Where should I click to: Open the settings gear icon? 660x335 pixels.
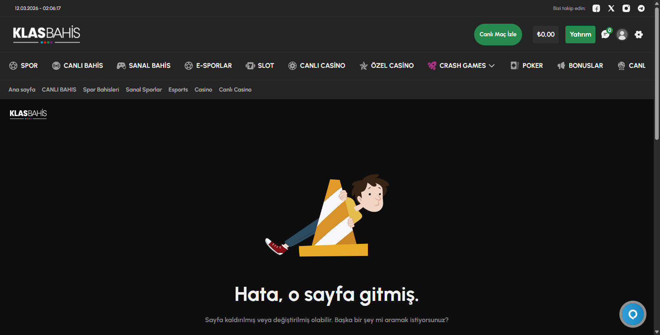(639, 35)
